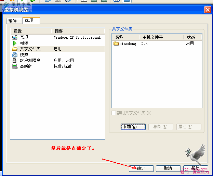Click the 设置 column header

pyautogui.click(x=31, y=31)
